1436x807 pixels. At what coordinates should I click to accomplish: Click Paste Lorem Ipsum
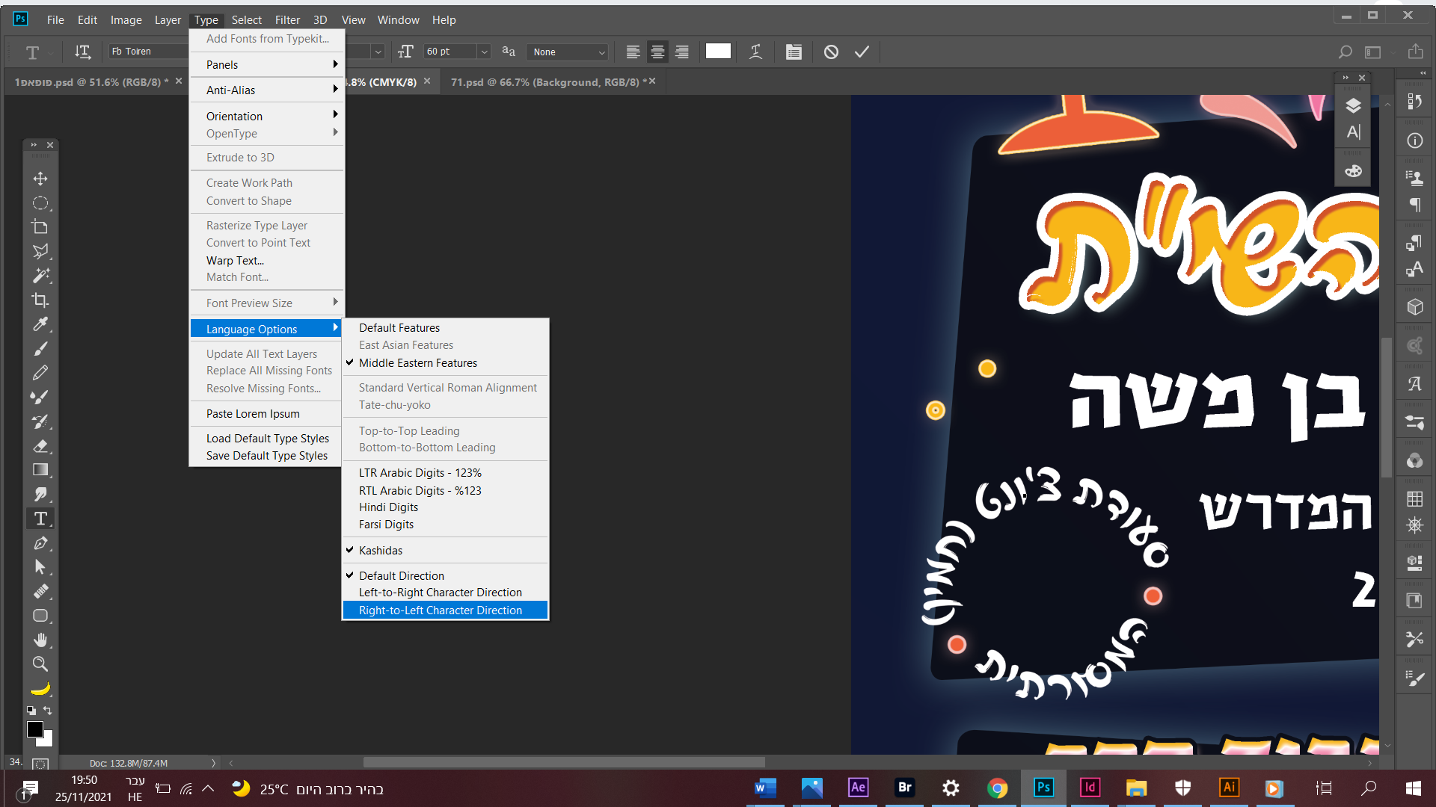coord(253,414)
